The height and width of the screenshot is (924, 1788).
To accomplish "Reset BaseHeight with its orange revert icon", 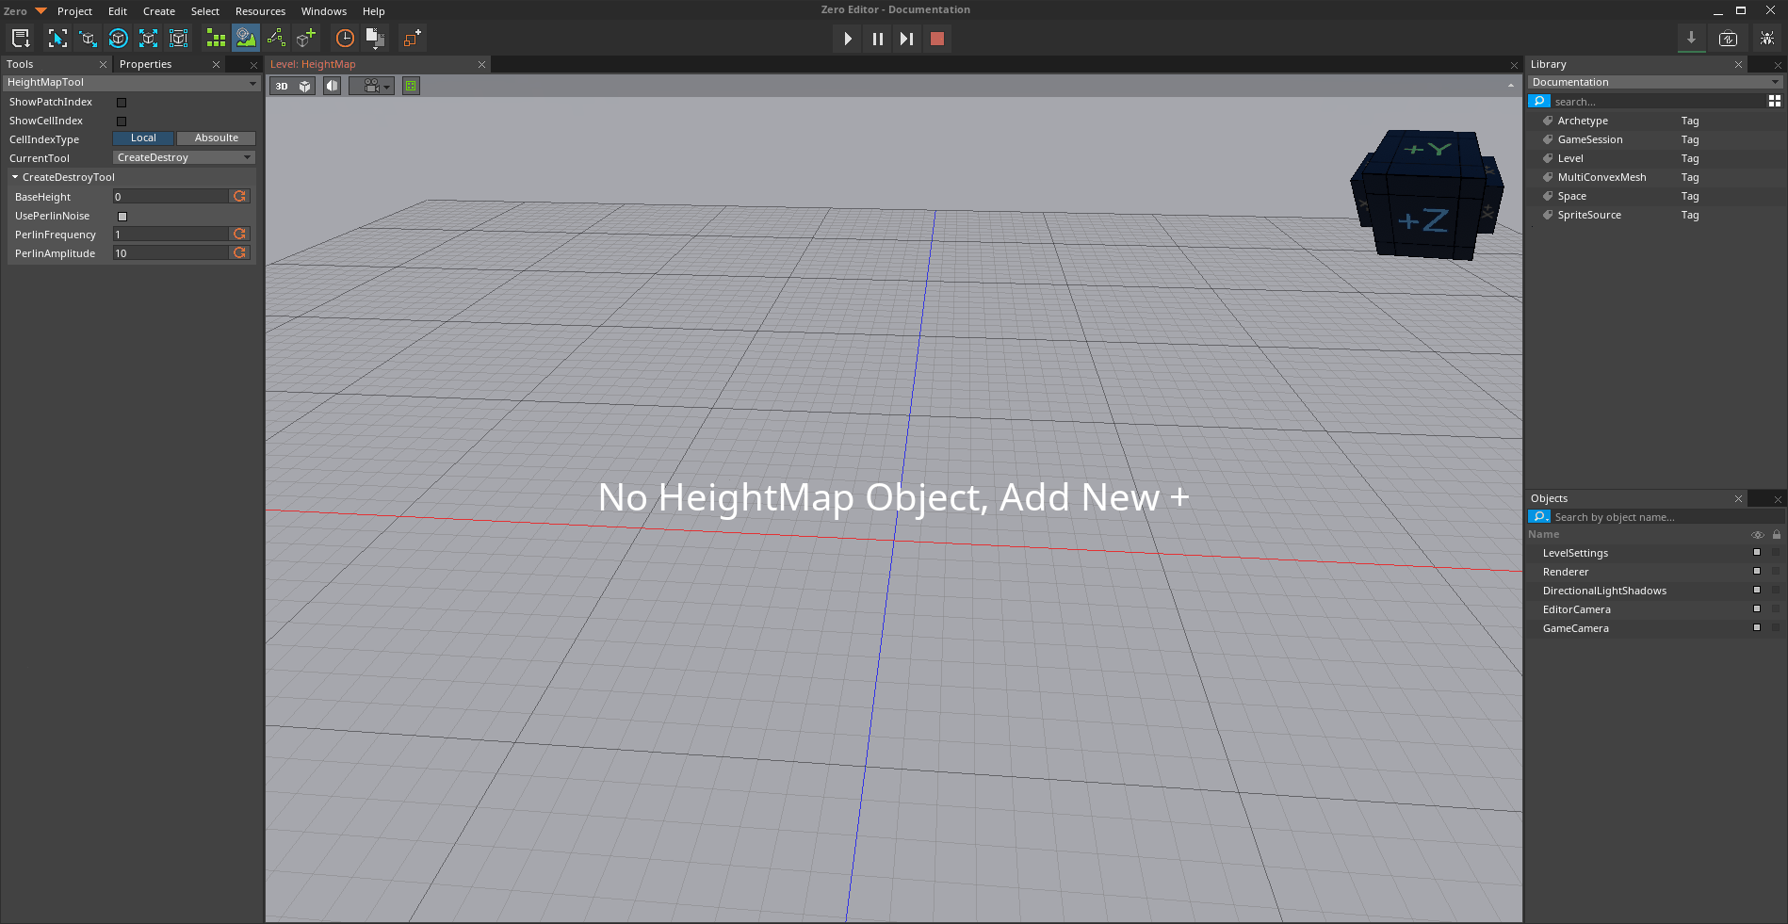I will click(240, 196).
